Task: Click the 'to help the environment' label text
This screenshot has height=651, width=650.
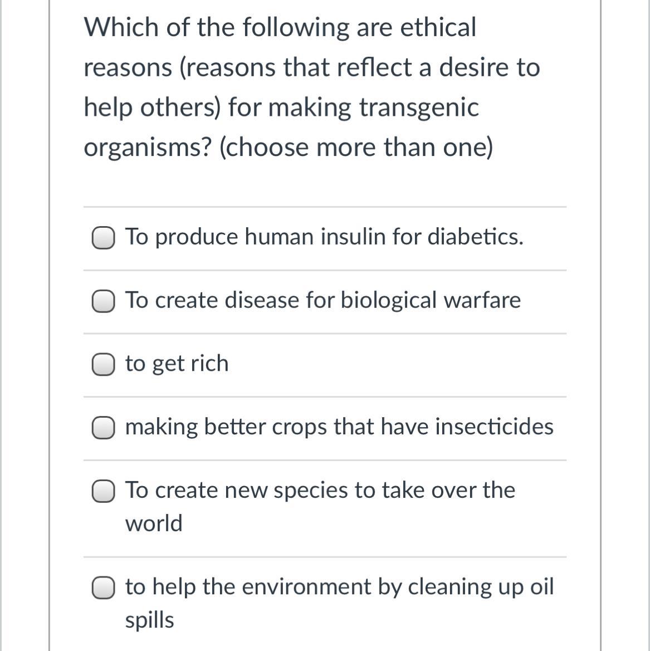Action: pyautogui.click(x=339, y=586)
